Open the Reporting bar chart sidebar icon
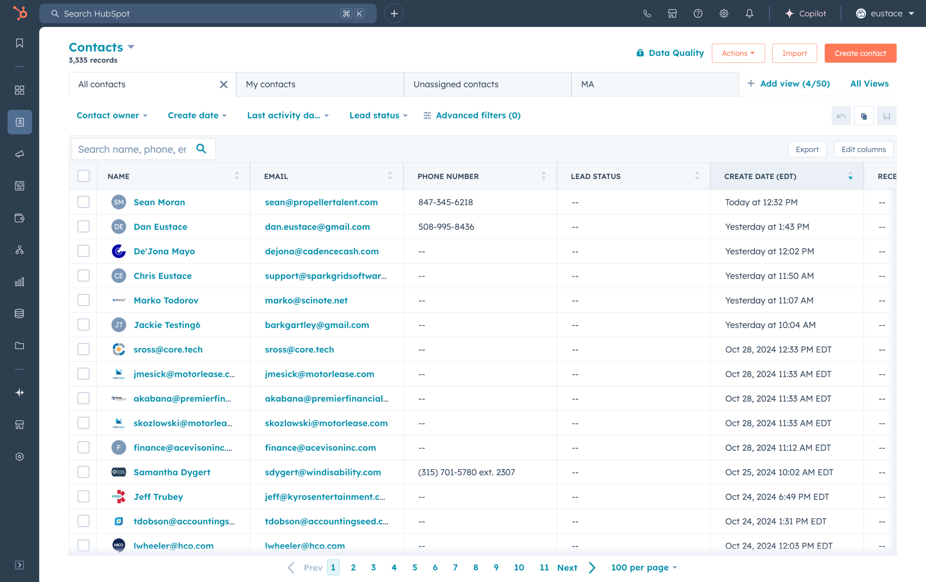 [20, 282]
